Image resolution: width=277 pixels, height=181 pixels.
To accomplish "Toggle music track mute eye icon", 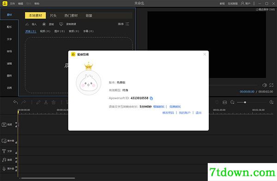I will pos(16,158).
